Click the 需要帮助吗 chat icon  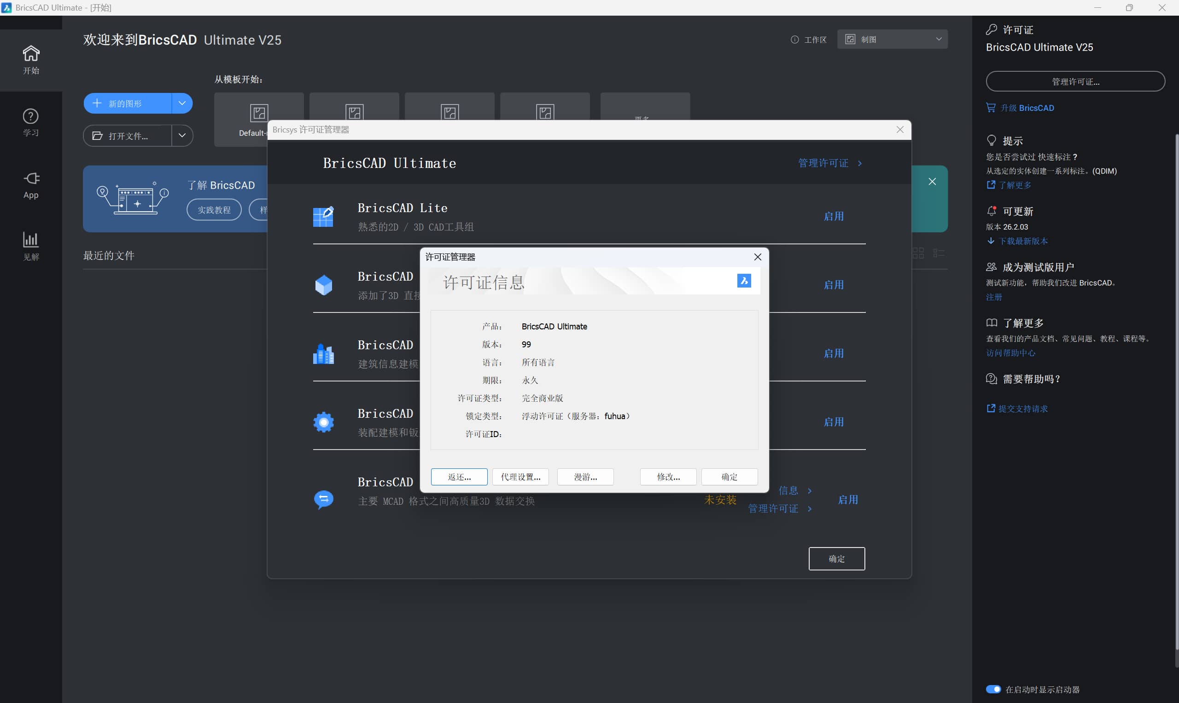(x=991, y=379)
